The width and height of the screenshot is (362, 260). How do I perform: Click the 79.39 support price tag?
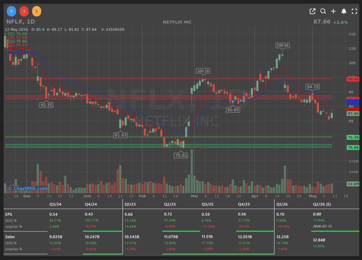[x=353, y=137]
